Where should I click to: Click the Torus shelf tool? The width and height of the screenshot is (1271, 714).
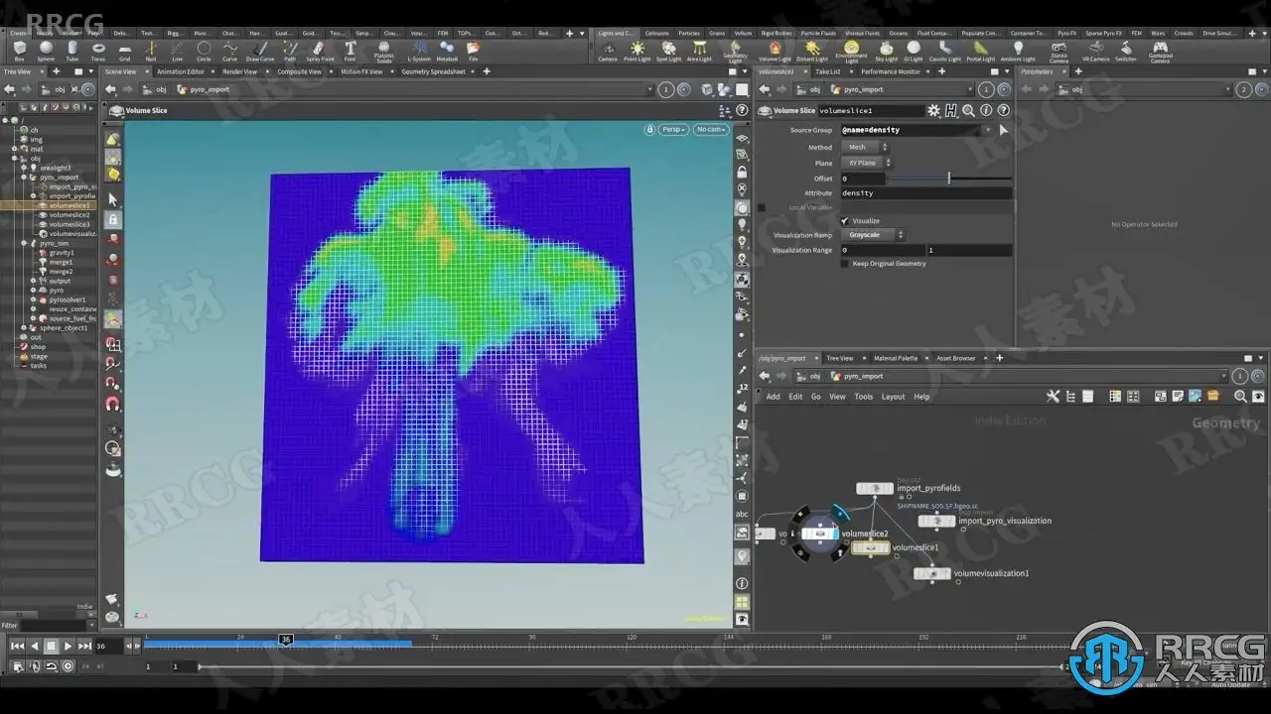[98, 50]
